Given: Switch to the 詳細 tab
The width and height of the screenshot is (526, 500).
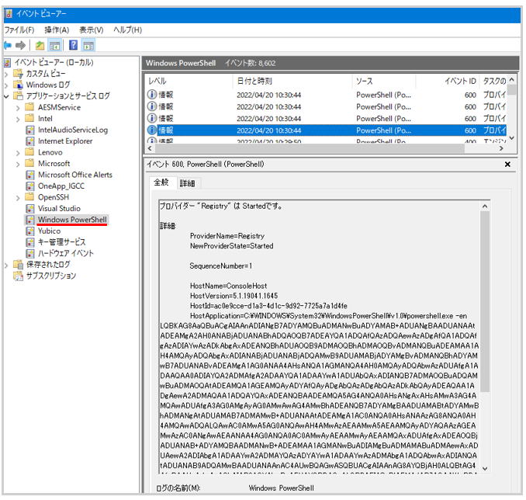Looking at the screenshot, I should pyautogui.click(x=187, y=183).
